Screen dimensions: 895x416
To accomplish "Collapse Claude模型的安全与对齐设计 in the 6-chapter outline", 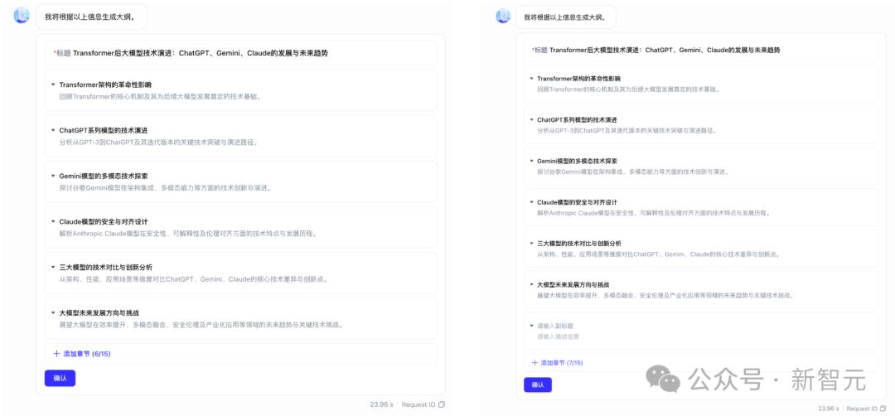I will (x=54, y=221).
